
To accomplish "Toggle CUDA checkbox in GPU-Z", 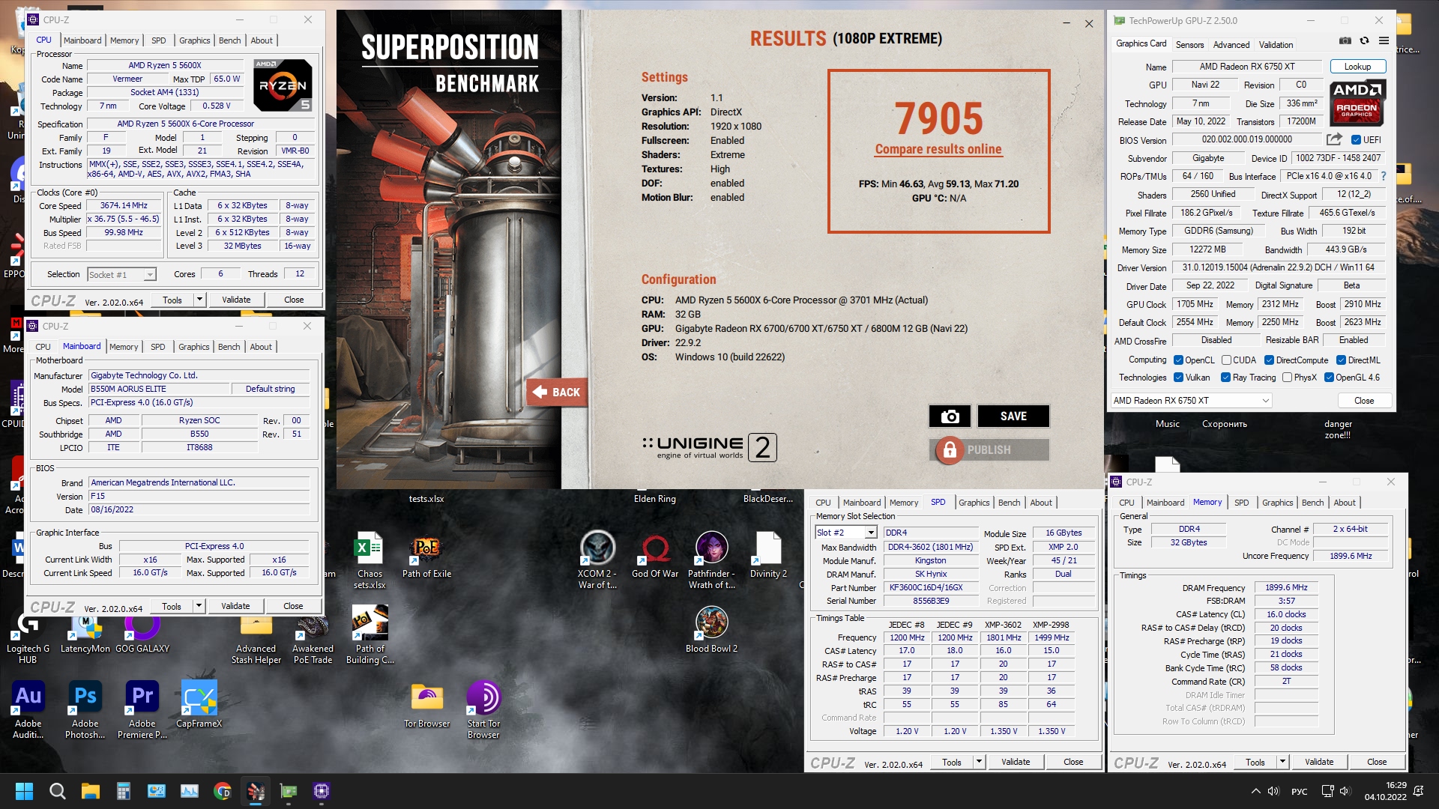I will pyautogui.click(x=1226, y=360).
